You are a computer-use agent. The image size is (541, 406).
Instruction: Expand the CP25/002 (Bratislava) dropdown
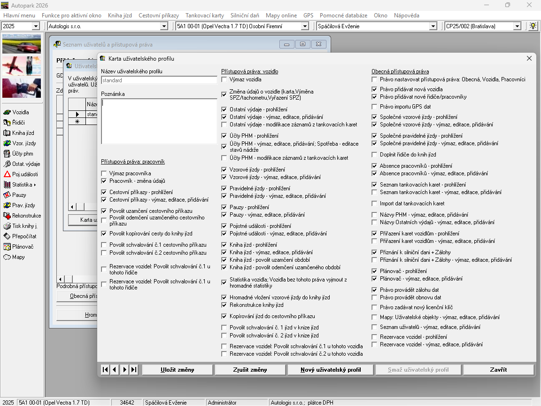click(517, 26)
